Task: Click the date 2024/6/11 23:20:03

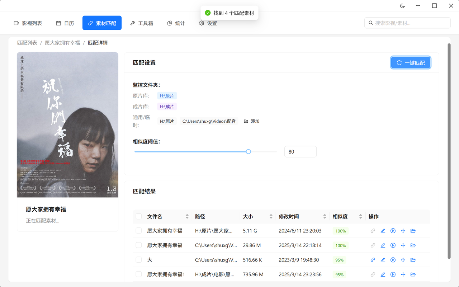Action: pos(300,231)
